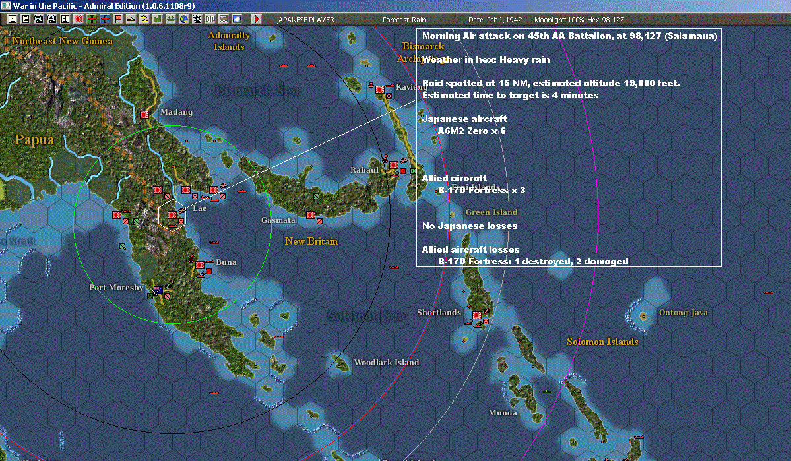791x461 pixels.
Task: Click the rising sun flag toolbar icon
Action: [79, 19]
